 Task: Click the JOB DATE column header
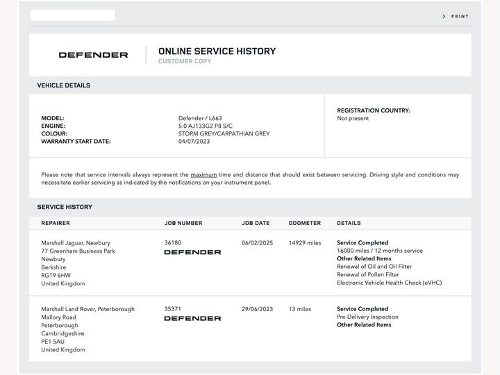pyautogui.click(x=256, y=223)
